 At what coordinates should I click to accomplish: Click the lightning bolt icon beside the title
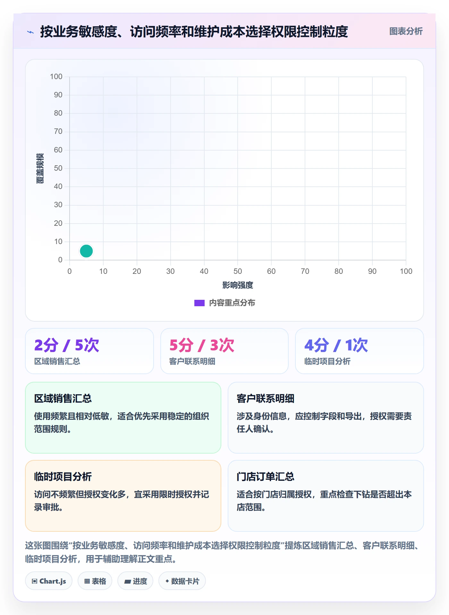[30, 32]
